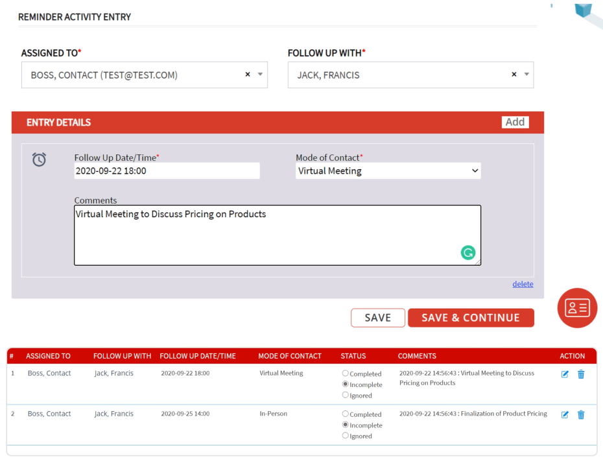This screenshot has width=603, height=461.
Task: Set the first entry status to Ignored
Action: click(346, 396)
